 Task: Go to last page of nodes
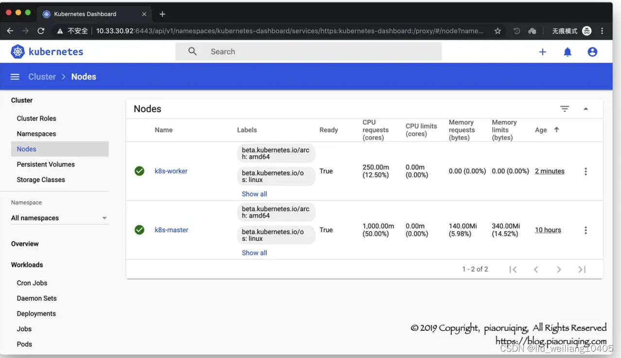tap(582, 269)
